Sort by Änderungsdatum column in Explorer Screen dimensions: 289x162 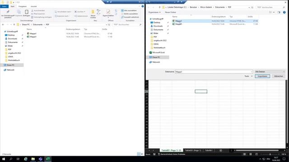pyautogui.click(x=73, y=29)
